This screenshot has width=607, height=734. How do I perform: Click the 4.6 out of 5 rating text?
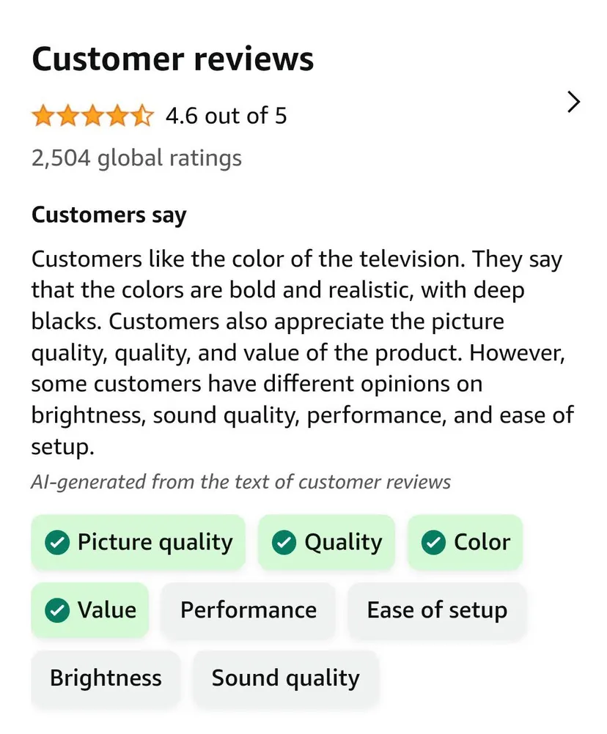tap(226, 116)
